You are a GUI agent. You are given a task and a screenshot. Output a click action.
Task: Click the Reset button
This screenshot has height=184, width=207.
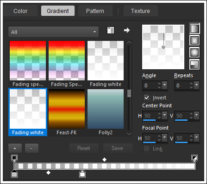click(84, 148)
